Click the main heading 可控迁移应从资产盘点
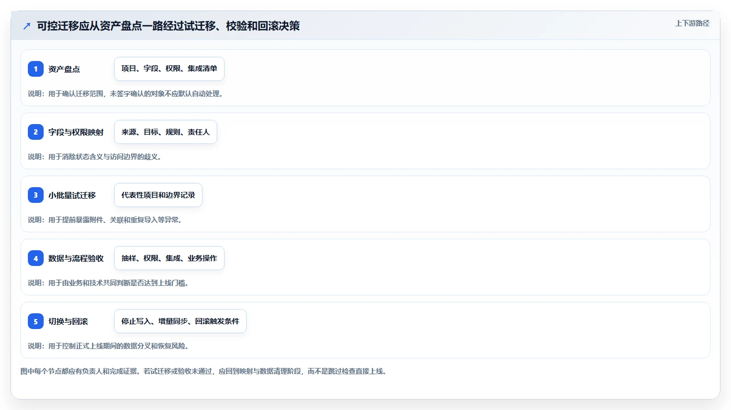 [168, 26]
